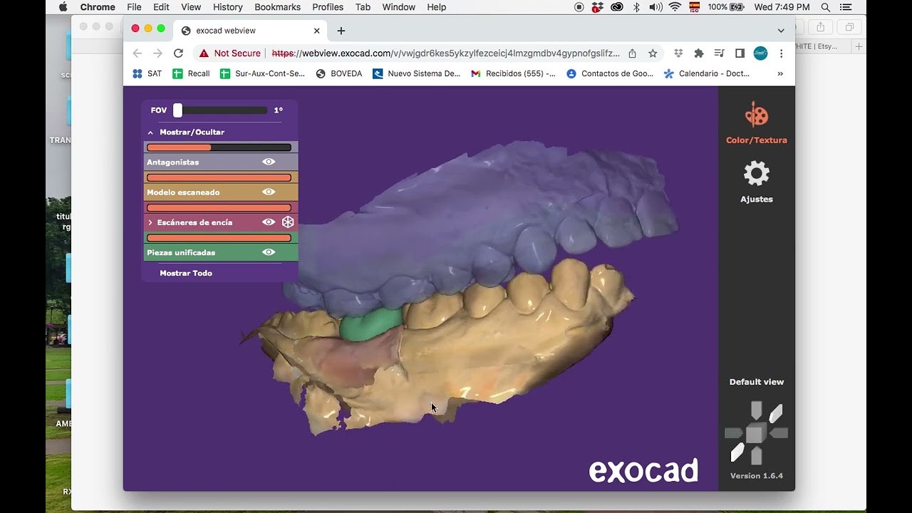Screen dimensions: 912x513
Task: Adjust the Piezas unificadas opacity slider
Action: (219, 237)
